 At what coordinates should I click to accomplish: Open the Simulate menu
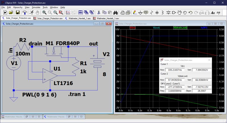(x=36, y=7)
